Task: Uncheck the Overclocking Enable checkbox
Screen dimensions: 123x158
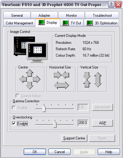Action: (x=14, y=123)
